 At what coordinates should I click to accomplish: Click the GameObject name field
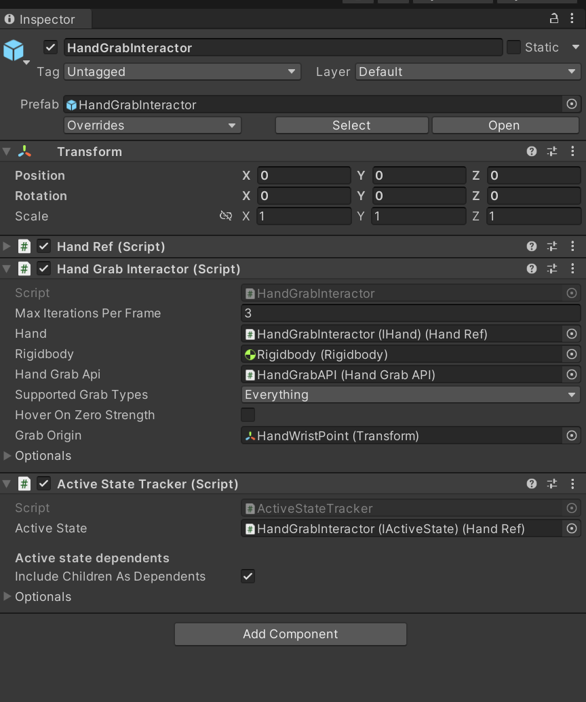283,47
